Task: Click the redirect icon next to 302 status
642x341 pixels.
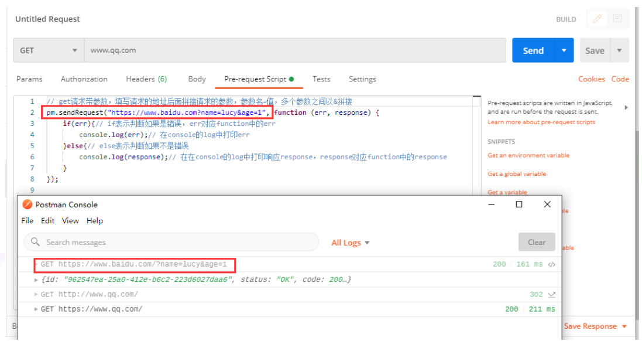Action: (x=551, y=295)
